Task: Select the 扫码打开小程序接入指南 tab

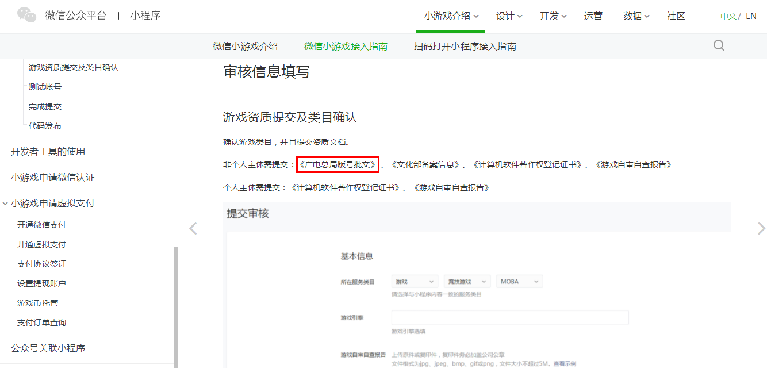Action: click(x=465, y=46)
